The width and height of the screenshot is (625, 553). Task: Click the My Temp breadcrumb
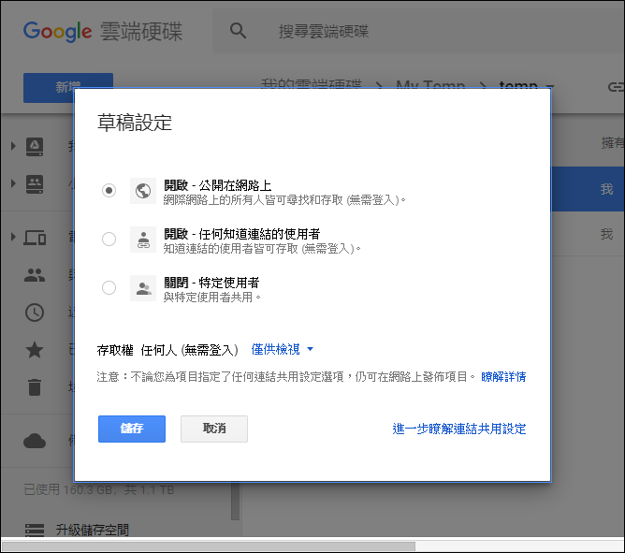pos(430,84)
